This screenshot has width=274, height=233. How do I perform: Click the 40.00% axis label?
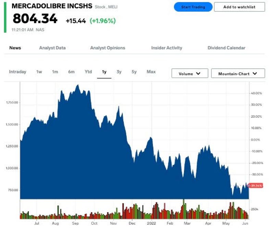click(x=256, y=93)
